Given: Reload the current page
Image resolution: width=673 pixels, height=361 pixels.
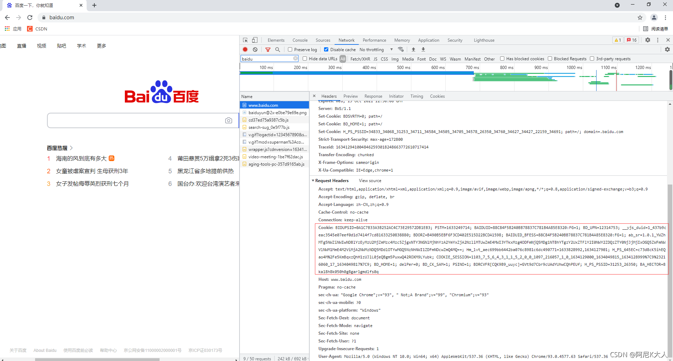Looking at the screenshot, I should 30,18.
